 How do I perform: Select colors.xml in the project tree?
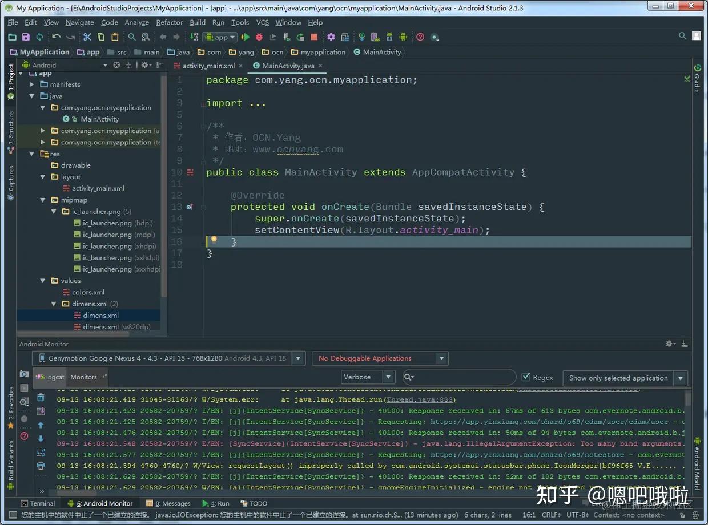click(88, 292)
